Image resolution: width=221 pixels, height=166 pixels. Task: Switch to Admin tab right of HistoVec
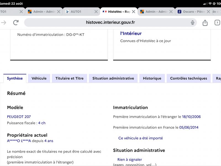coord(156,12)
